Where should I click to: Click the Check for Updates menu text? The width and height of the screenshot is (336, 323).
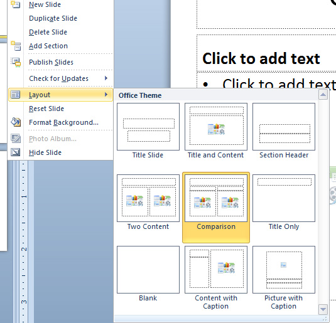[x=58, y=78]
